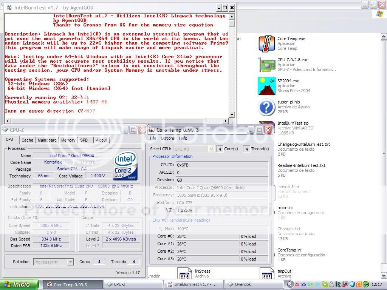Select the GPU-Z.0.2.8.exe video card icon
The height and width of the screenshot is (290, 387).
tap(266, 65)
